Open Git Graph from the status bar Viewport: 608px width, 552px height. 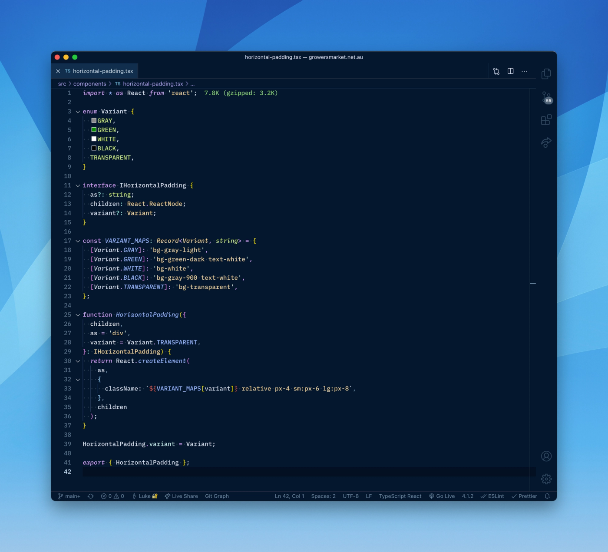click(216, 496)
